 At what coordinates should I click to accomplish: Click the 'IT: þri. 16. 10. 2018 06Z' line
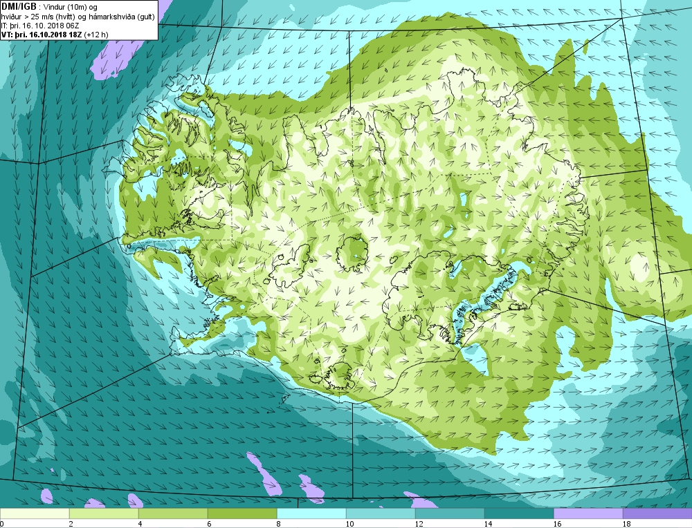(x=40, y=26)
